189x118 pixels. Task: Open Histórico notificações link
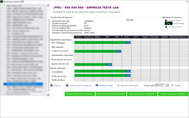[x=130, y=86]
